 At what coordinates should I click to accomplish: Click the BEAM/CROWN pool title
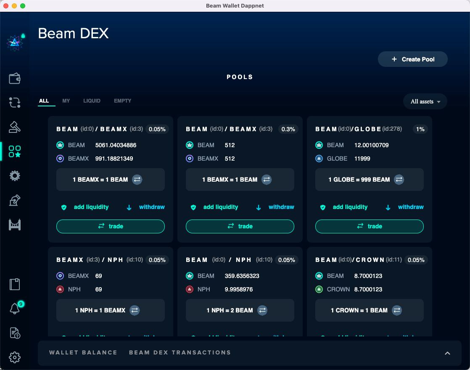tap(359, 260)
